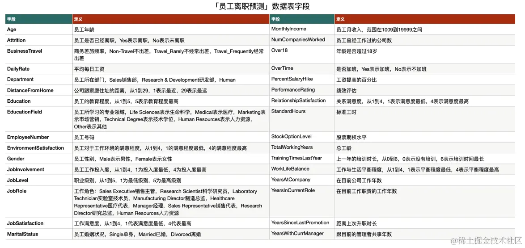Click the OverTime field name
The width and height of the screenshot is (525, 248).
(x=282, y=68)
